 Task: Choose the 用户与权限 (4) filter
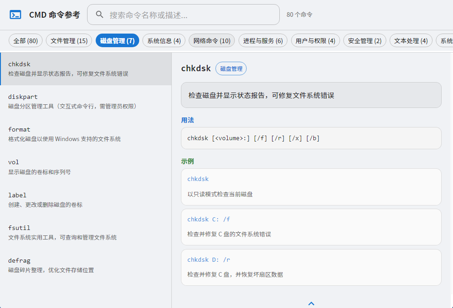(x=316, y=41)
